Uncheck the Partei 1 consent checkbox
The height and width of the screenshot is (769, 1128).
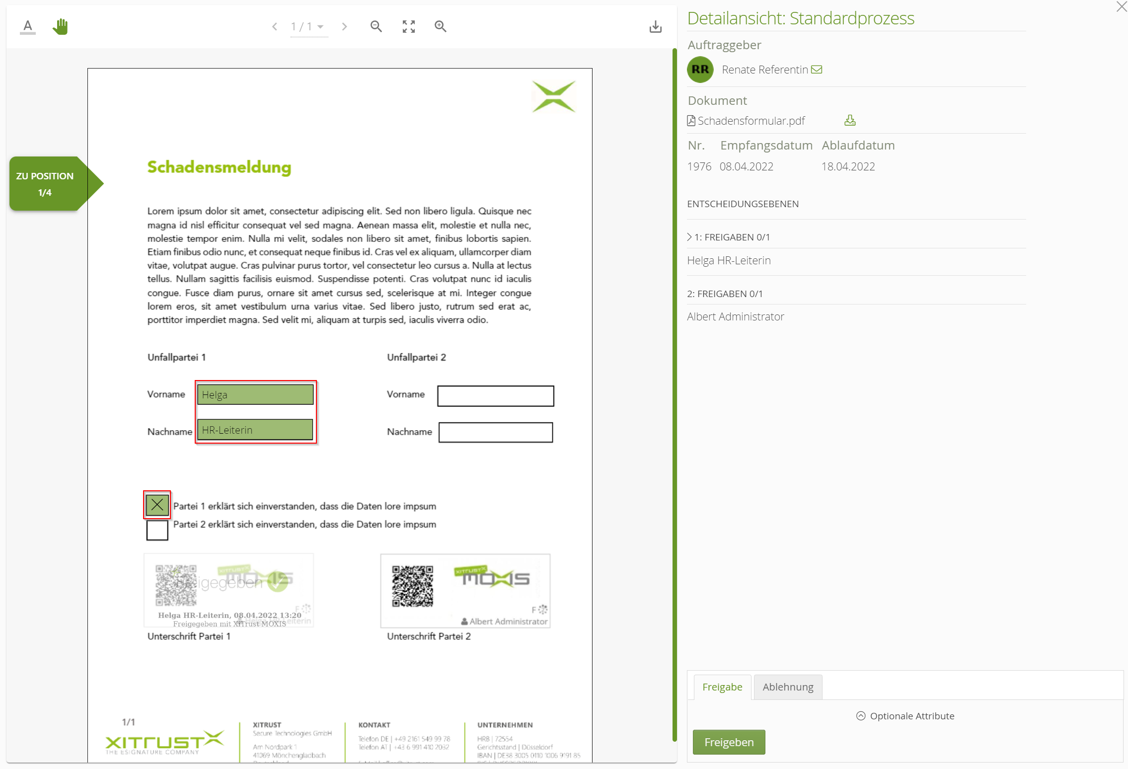[156, 504]
